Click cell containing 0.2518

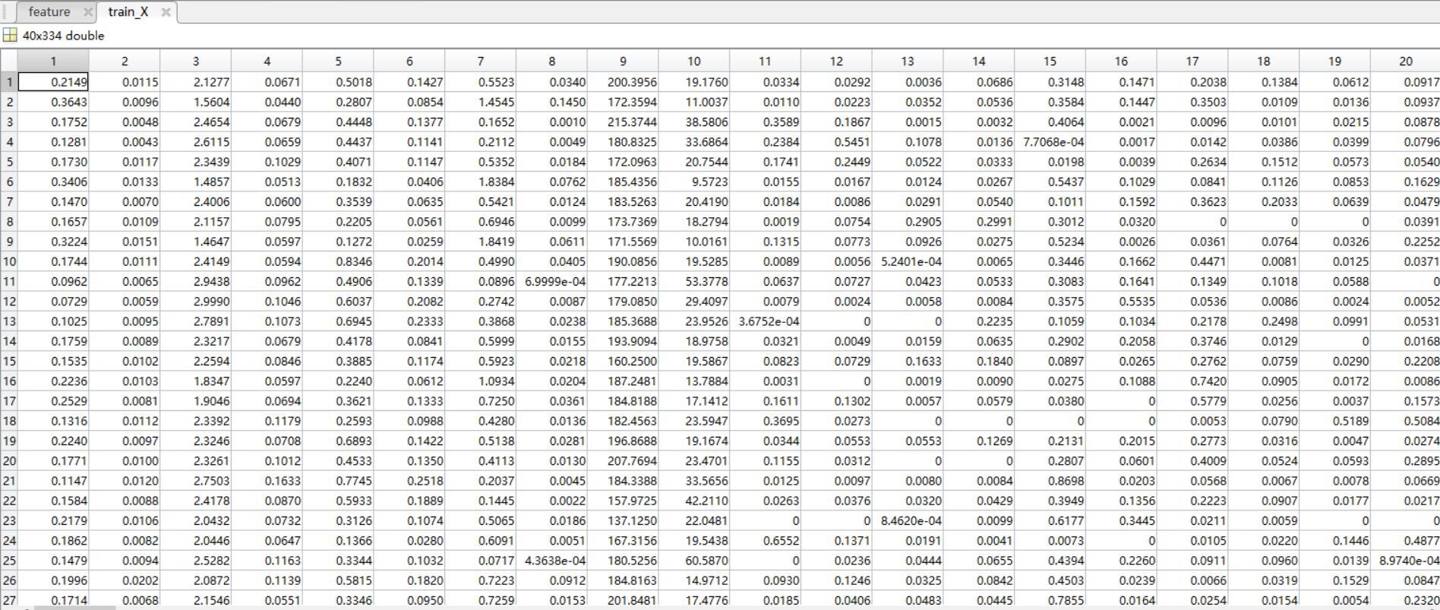[409, 481]
